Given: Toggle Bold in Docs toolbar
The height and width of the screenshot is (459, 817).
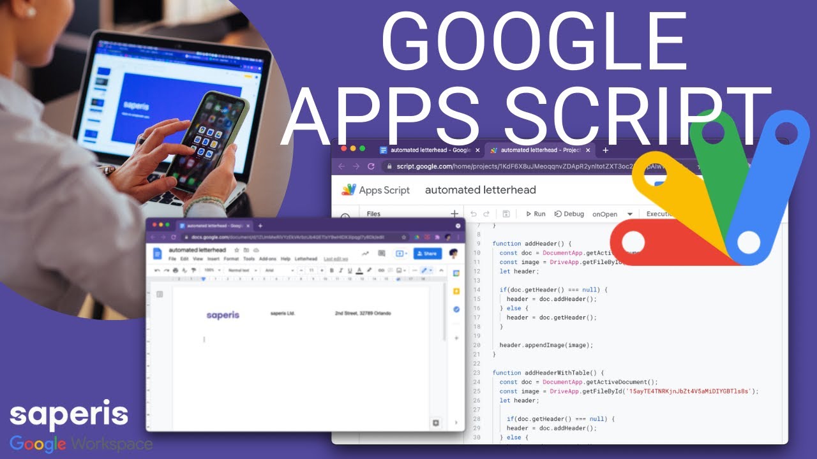Looking at the screenshot, I should tap(332, 270).
